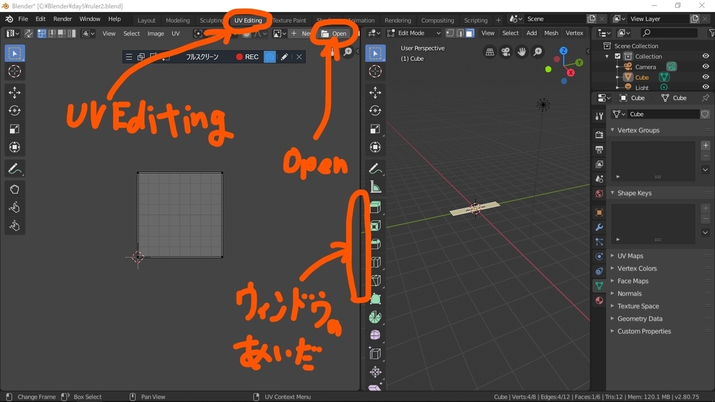Image resolution: width=715 pixels, height=402 pixels.
Task: Select the Inset Faces tool
Action: pos(375,226)
